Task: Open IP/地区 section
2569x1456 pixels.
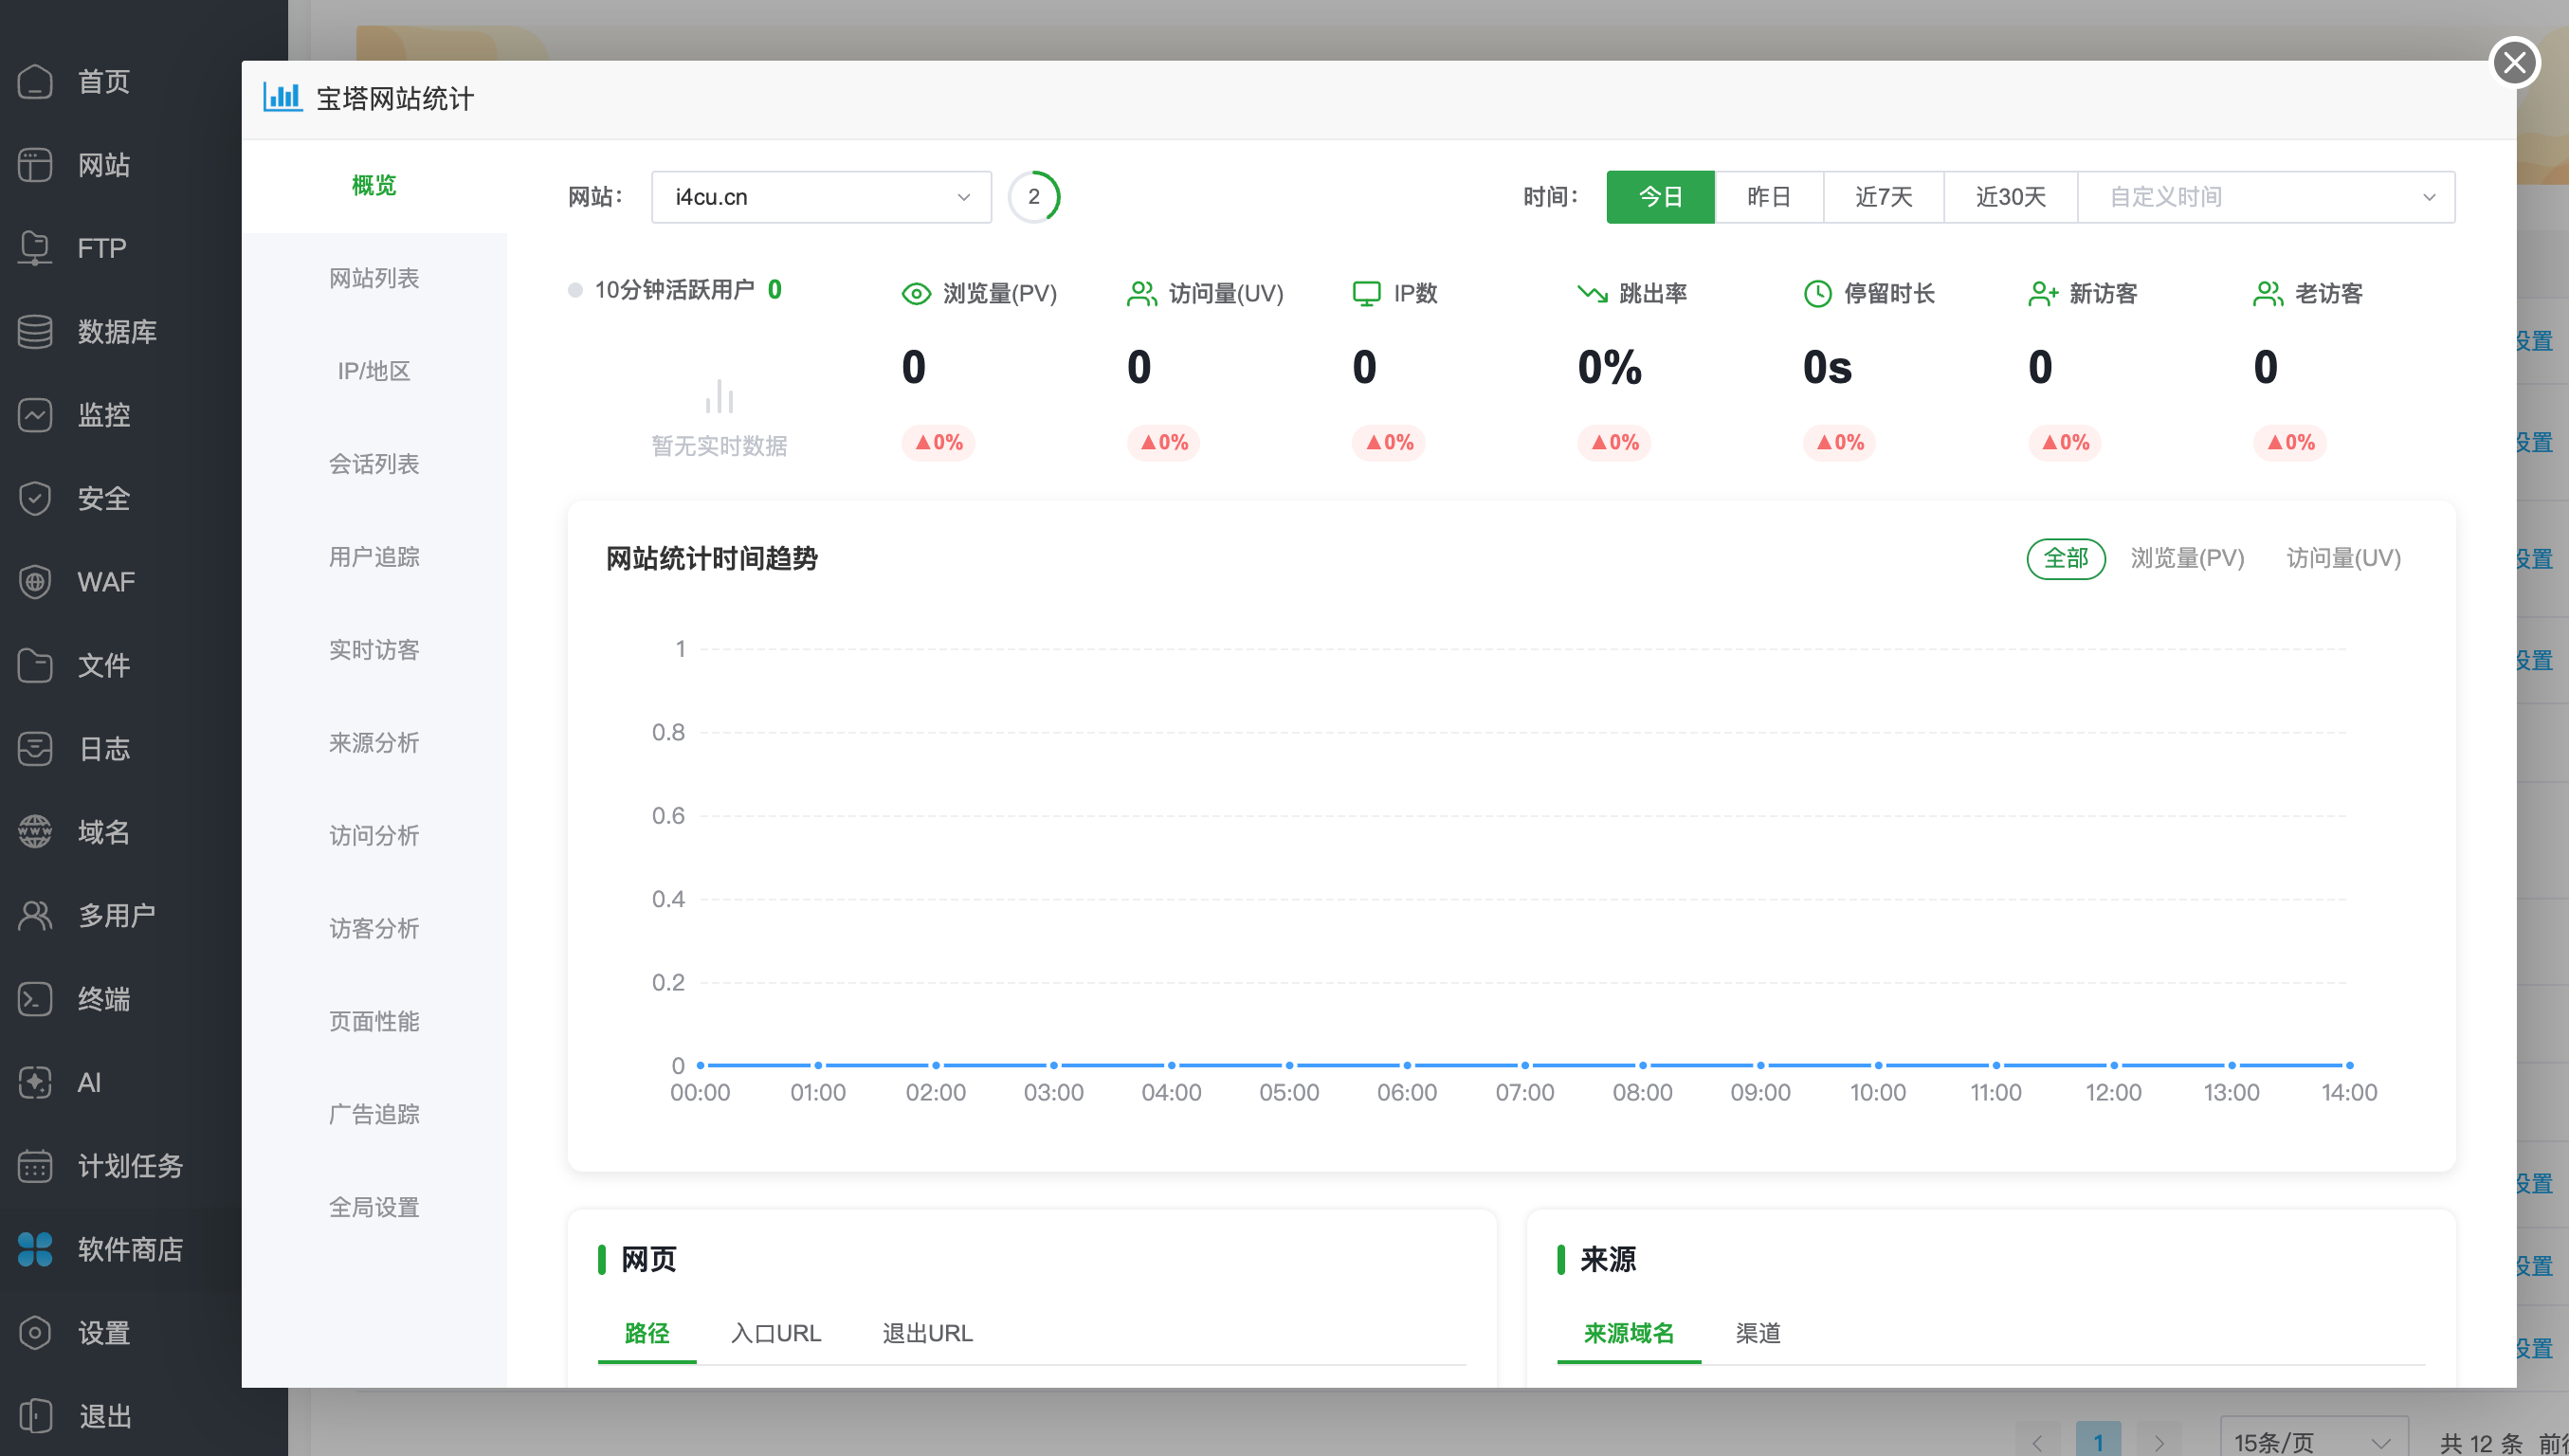Action: click(374, 371)
